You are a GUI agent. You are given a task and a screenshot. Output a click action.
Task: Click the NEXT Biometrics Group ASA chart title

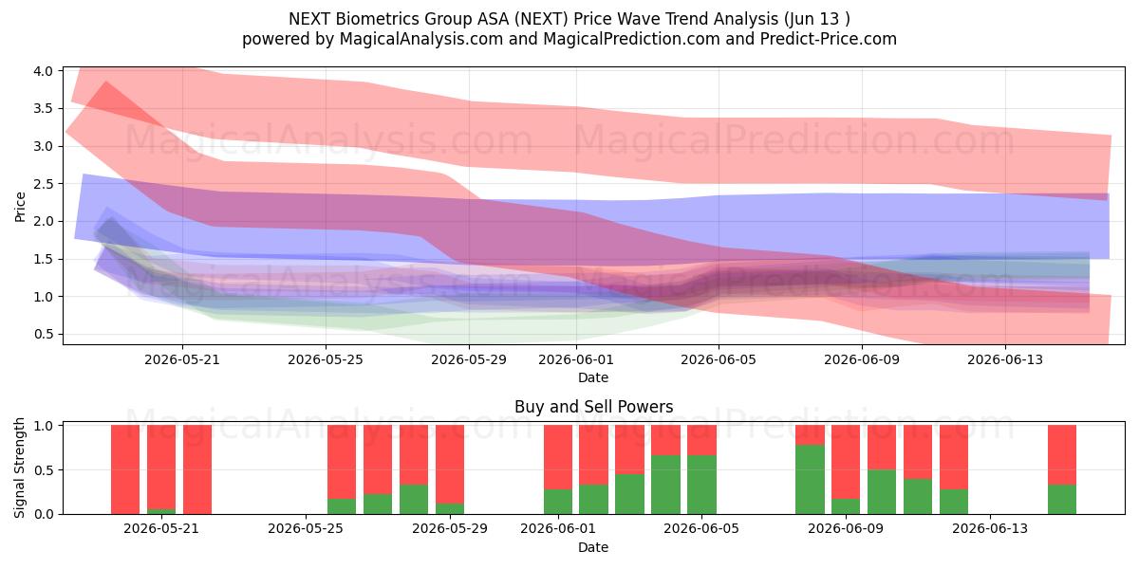(569, 19)
